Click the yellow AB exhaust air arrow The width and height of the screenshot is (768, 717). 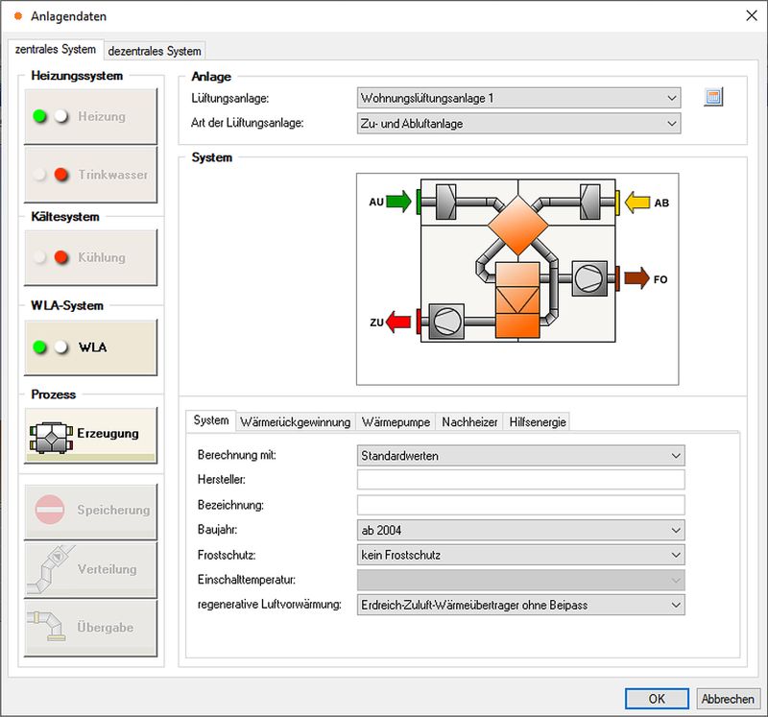pyautogui.click(x=636, y=202)
